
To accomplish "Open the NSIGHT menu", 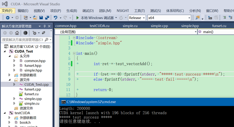I will (x=123, y=11).
